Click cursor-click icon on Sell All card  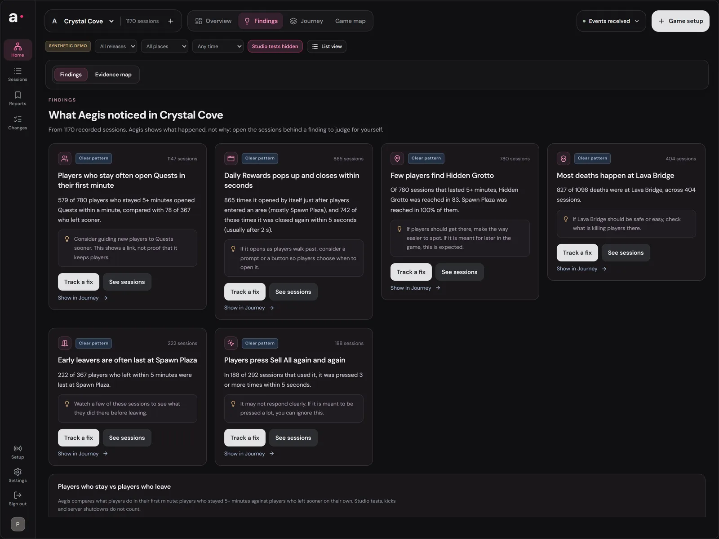231,343
